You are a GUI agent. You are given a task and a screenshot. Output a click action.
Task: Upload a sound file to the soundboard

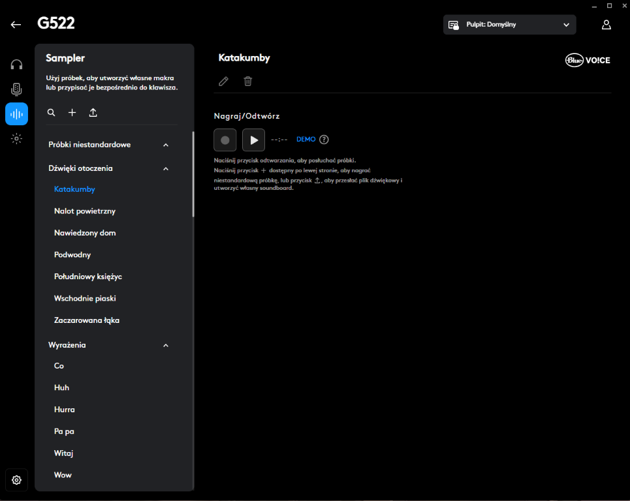(x=93, y=112)
